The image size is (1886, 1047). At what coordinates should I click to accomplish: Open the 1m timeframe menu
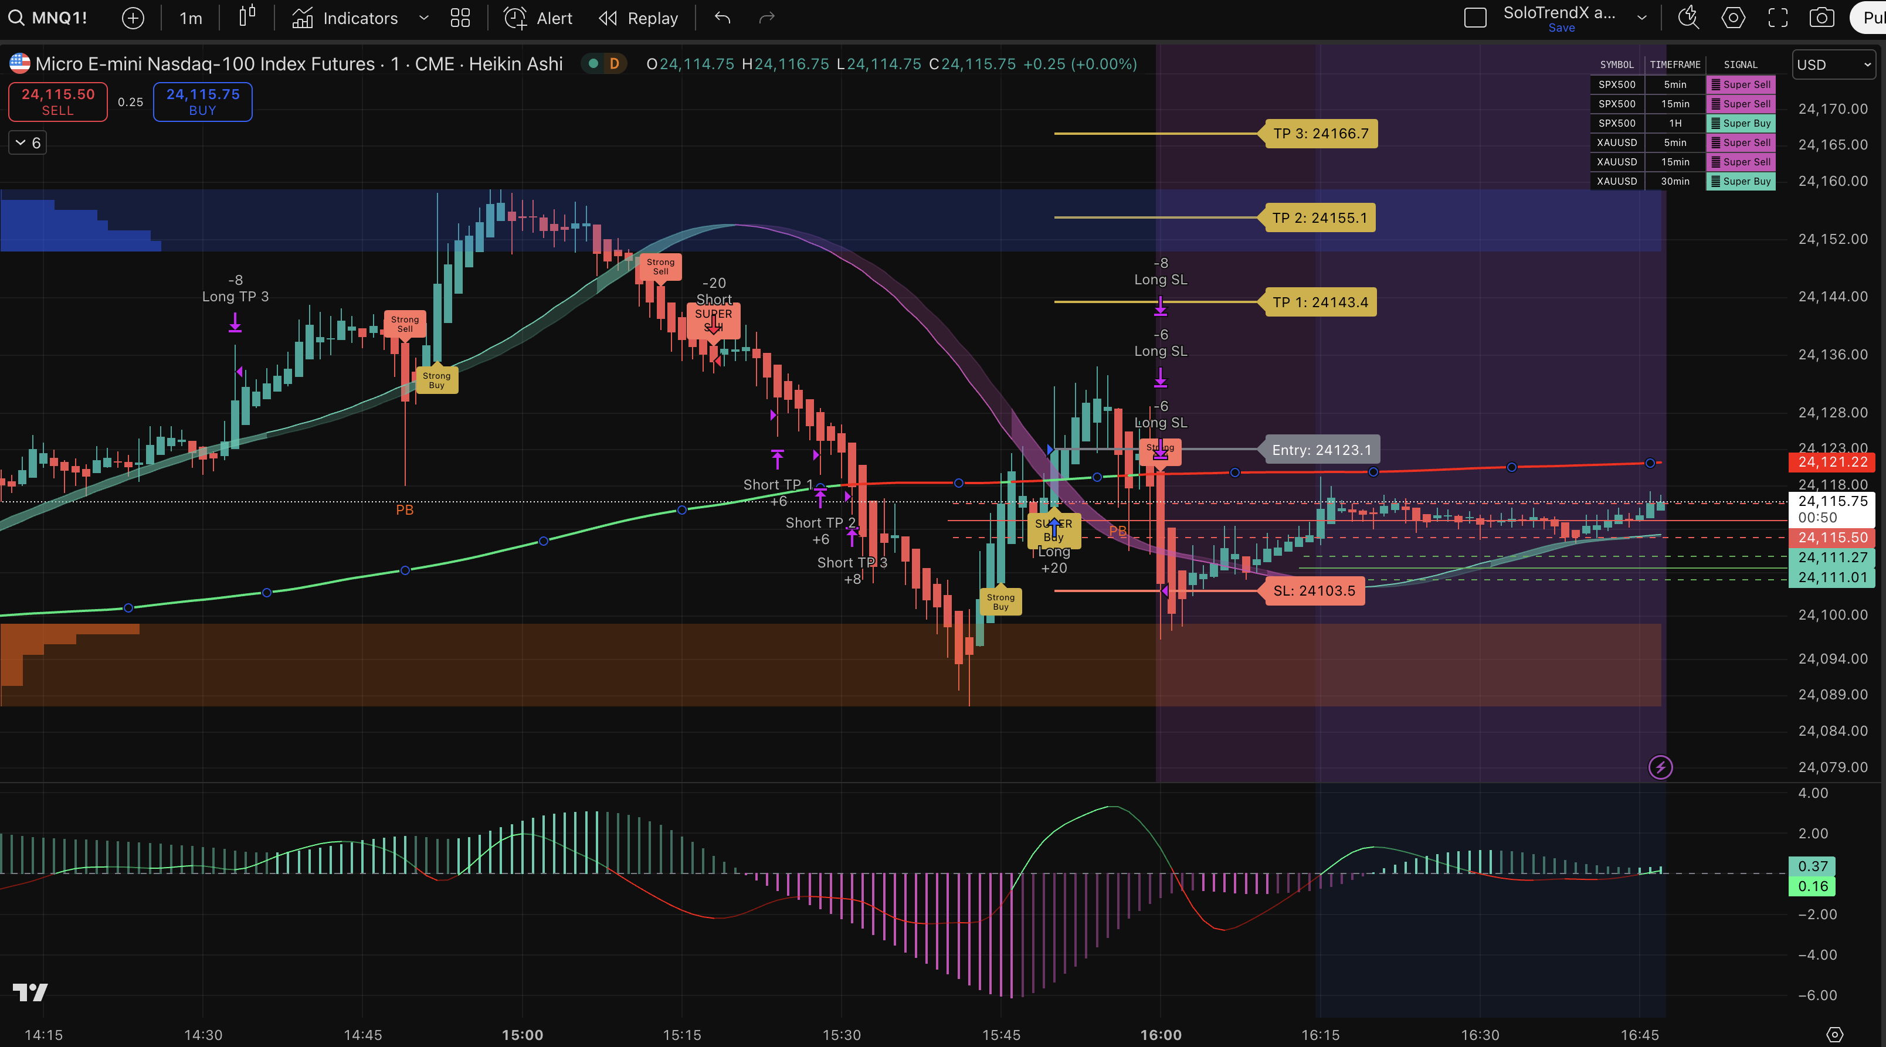[x=191, y=18]
